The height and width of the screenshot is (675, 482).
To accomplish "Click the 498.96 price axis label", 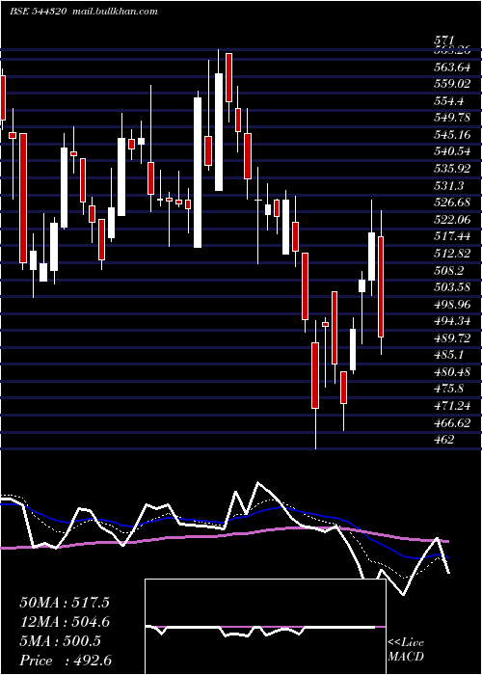I will pos(451,305).
